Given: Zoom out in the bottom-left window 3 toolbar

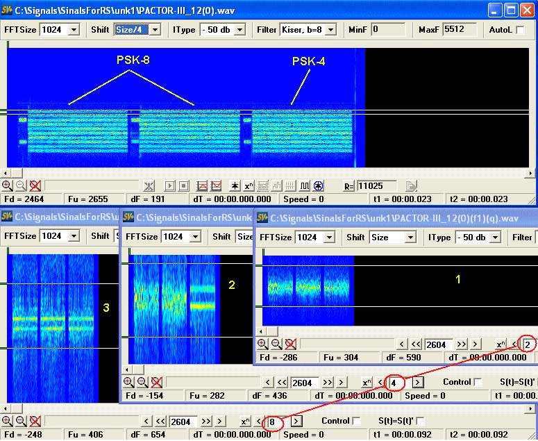Looking at the screenshot, I should pyautogui.click(x=21, y=421).
